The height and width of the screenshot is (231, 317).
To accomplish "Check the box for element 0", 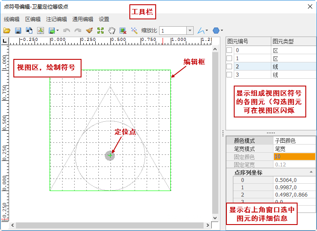I will [229, 50].
